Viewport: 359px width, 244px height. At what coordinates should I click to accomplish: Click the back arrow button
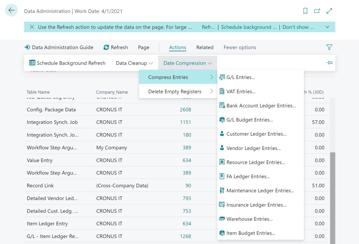[x=11, y=10]
